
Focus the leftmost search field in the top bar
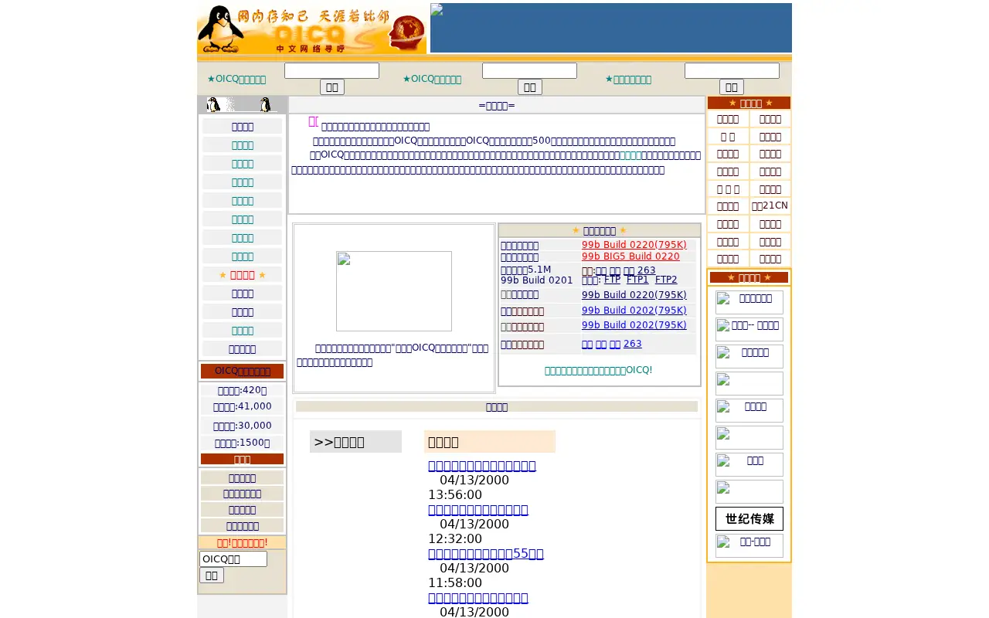coord(331,71)
